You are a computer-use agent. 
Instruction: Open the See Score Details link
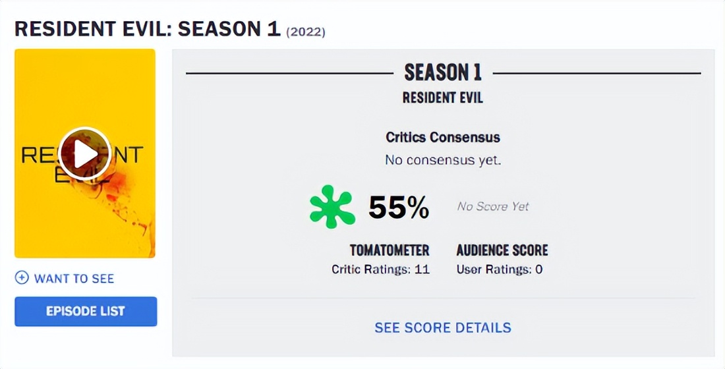pos(443,327)
